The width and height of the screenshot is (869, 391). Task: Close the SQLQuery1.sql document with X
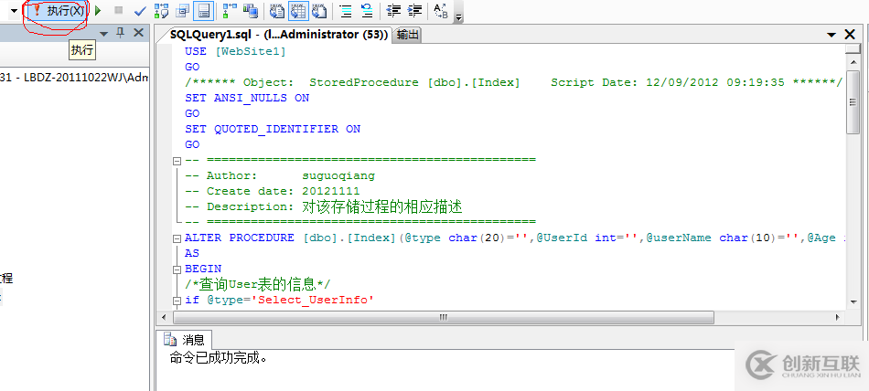pyautogui.click(x=850, y=35)
